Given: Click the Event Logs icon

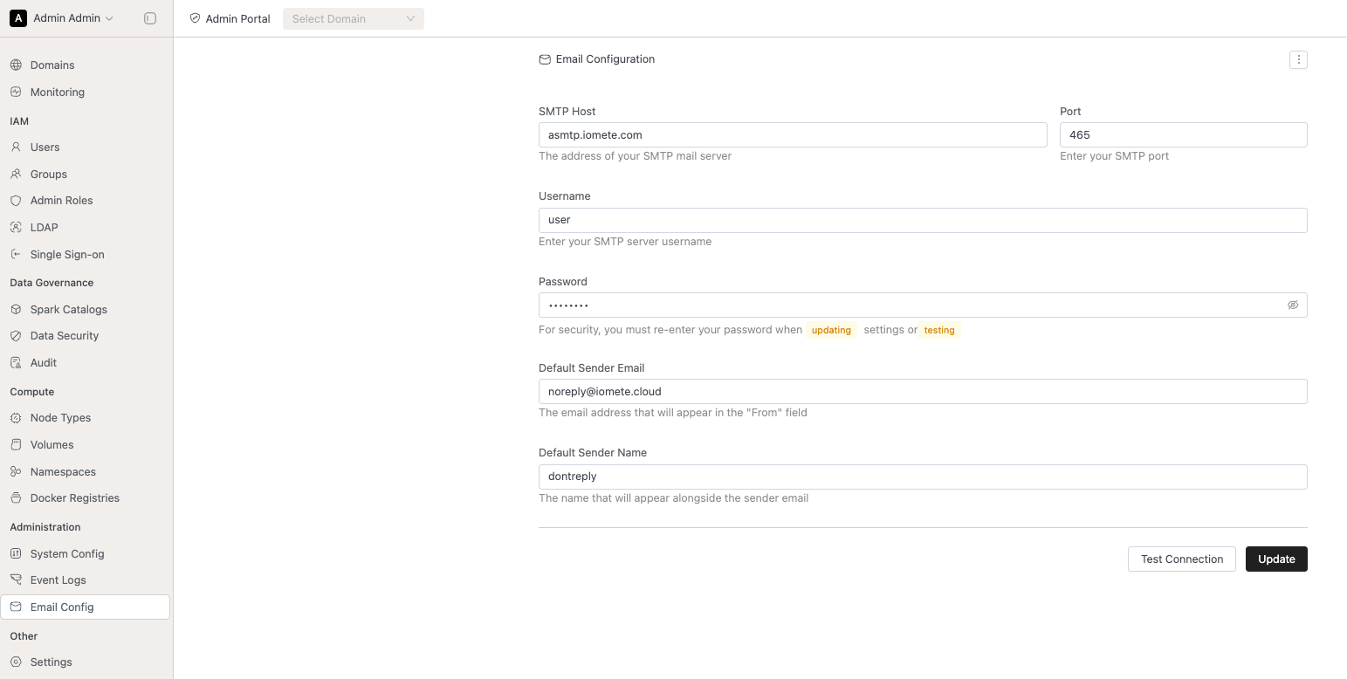Looking at the screenshot, I should pyautogui.click(x=16, y=580).
